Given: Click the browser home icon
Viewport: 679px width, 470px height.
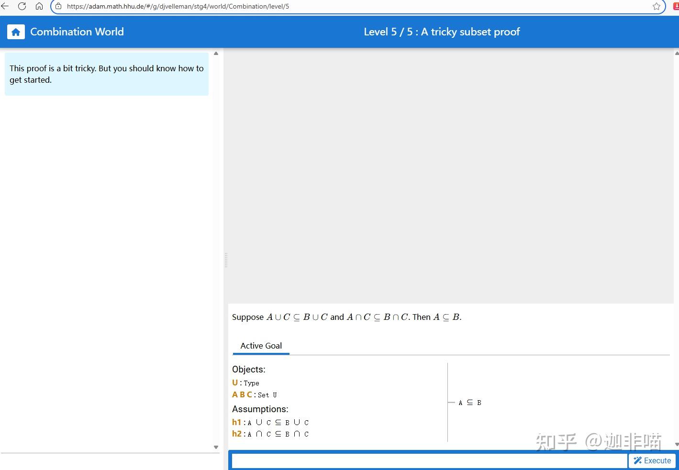Looking at the screenshot, I should click(39, 6).
